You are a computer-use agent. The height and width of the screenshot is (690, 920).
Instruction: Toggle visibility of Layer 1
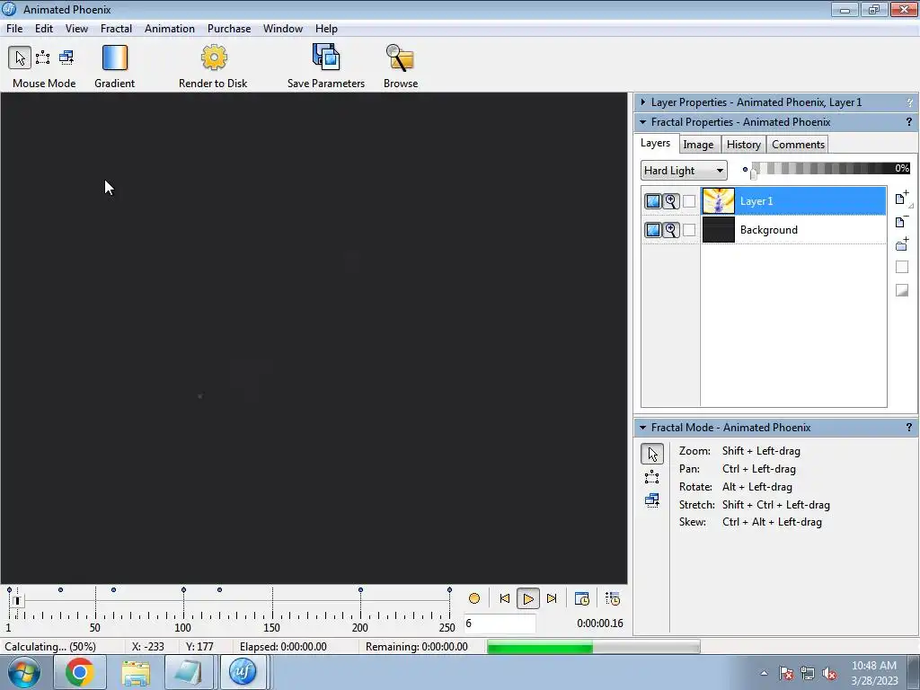653,201
